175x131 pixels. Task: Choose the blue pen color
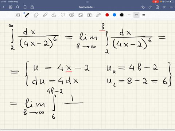point(114,15)
